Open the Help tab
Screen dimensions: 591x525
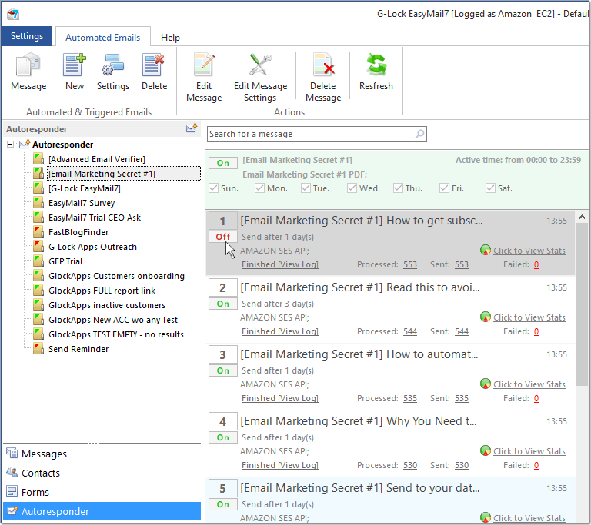170,38
